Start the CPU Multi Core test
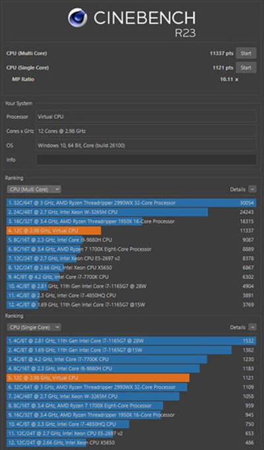This screenshot has width=264, height=450. tap(246, 53)
